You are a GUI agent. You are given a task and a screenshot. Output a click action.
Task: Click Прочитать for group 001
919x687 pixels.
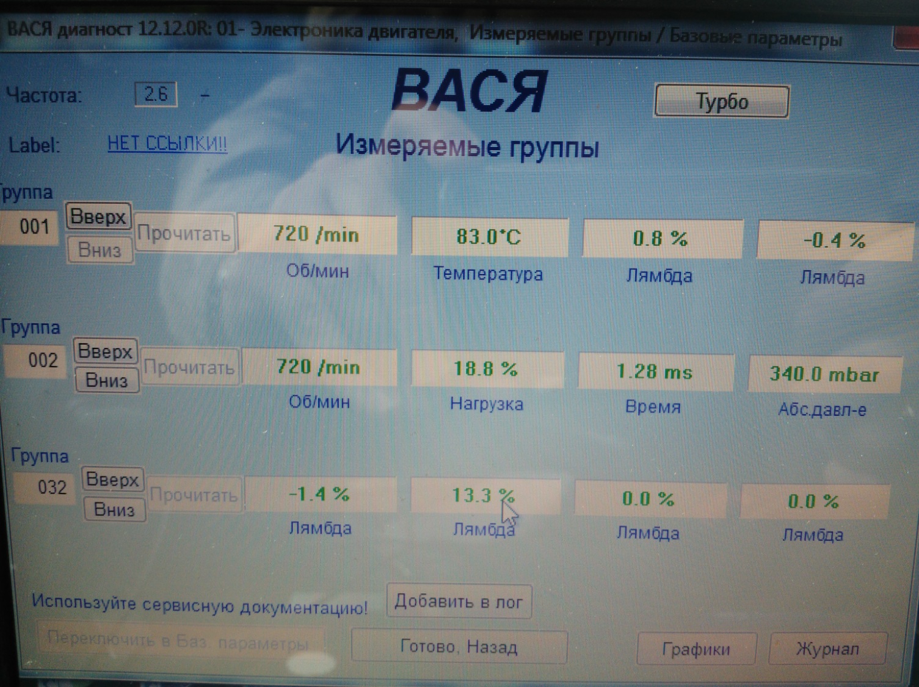click(x=184, y=234)
